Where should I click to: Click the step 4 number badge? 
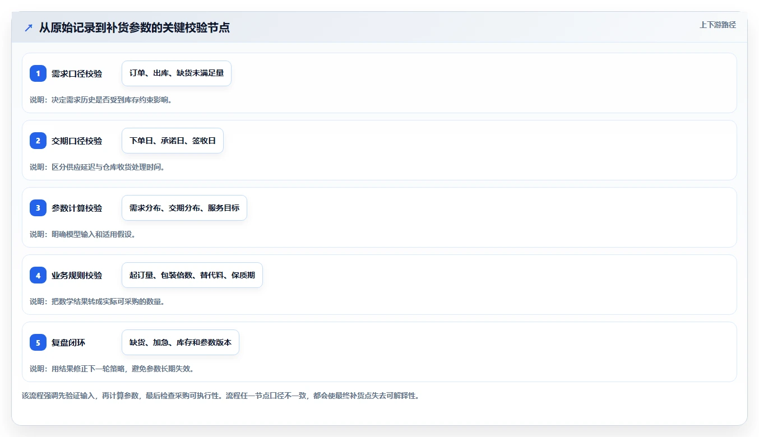[x=38, y=275]
